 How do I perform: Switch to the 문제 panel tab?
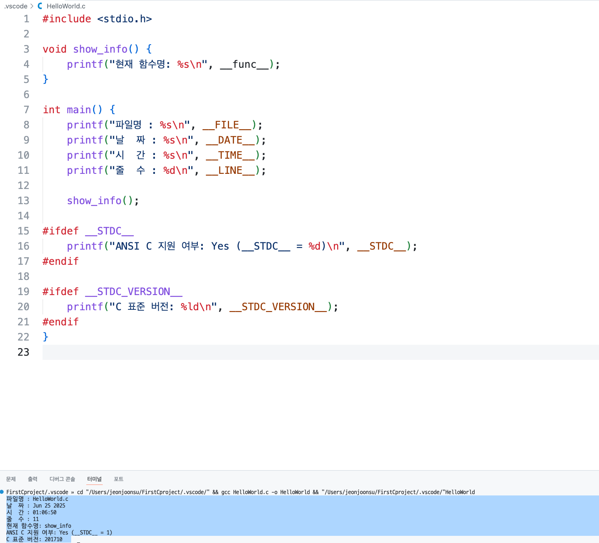pyautogui.click(x=11, y=479)
